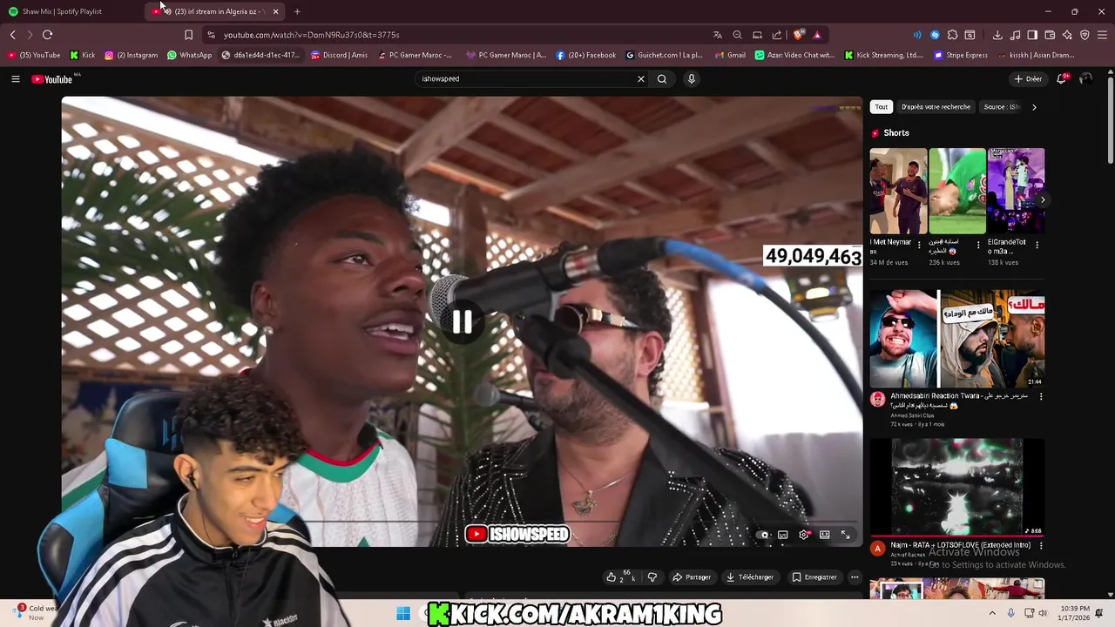The image size is (1115, 627).
Task: Open the WhatsApp bookmark
Action: pyautogui.click(x=189, y=55)
